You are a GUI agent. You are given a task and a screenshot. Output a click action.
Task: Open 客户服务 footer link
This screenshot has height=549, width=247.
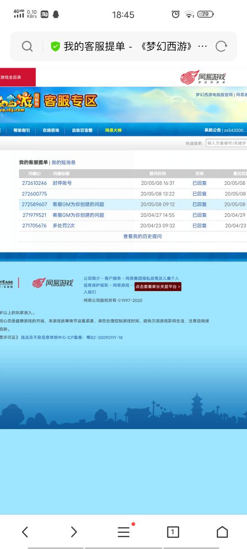coord(113,278)
